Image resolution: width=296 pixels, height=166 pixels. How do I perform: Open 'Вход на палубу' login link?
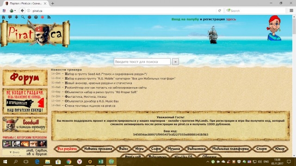point(185,19)
